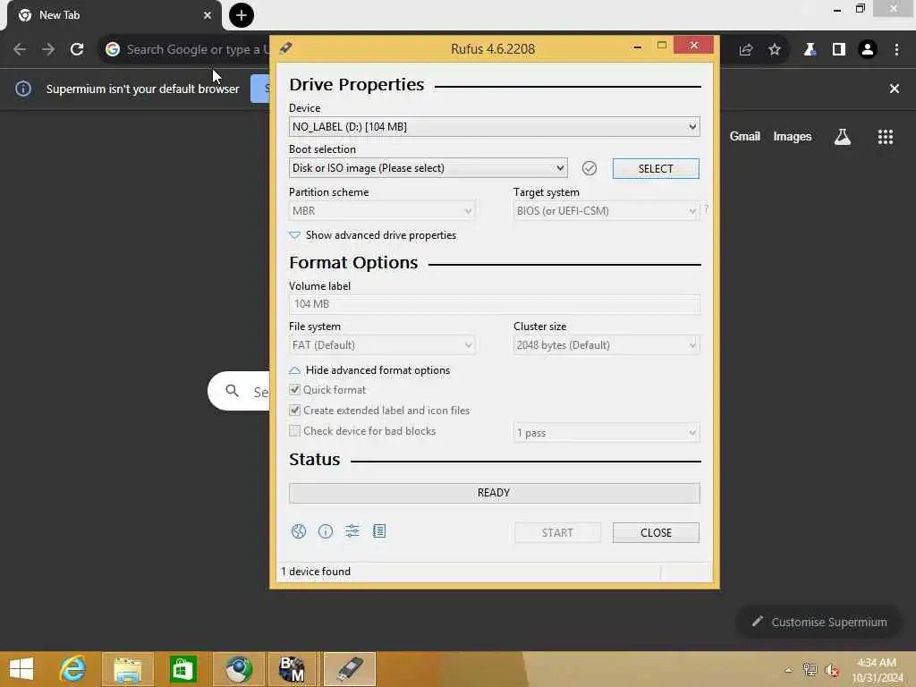916x687 pixels.
Task: Enable Check device for bad blocks
Action: pos(295,431)
